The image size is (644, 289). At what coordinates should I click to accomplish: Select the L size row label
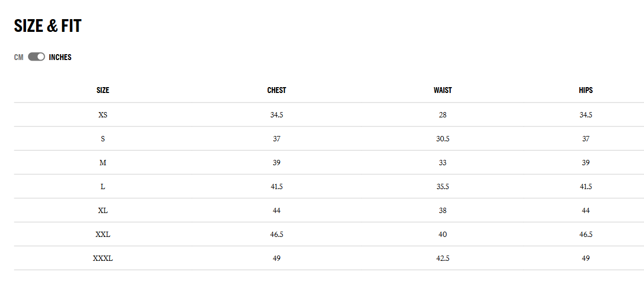click(x=103, y=186)
